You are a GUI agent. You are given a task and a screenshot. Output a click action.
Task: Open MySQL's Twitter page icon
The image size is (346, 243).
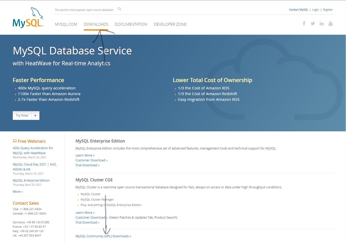click(313, 24)
